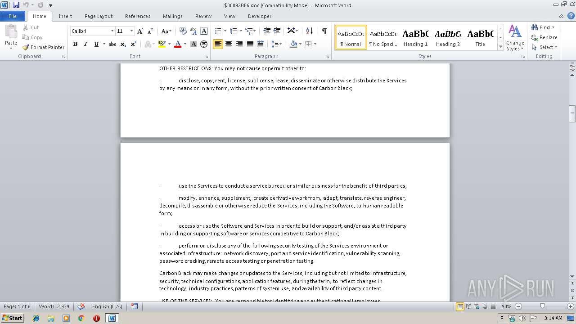Toggle Bold formatting
The image size is (576, 324).
[x=75, y=44]
